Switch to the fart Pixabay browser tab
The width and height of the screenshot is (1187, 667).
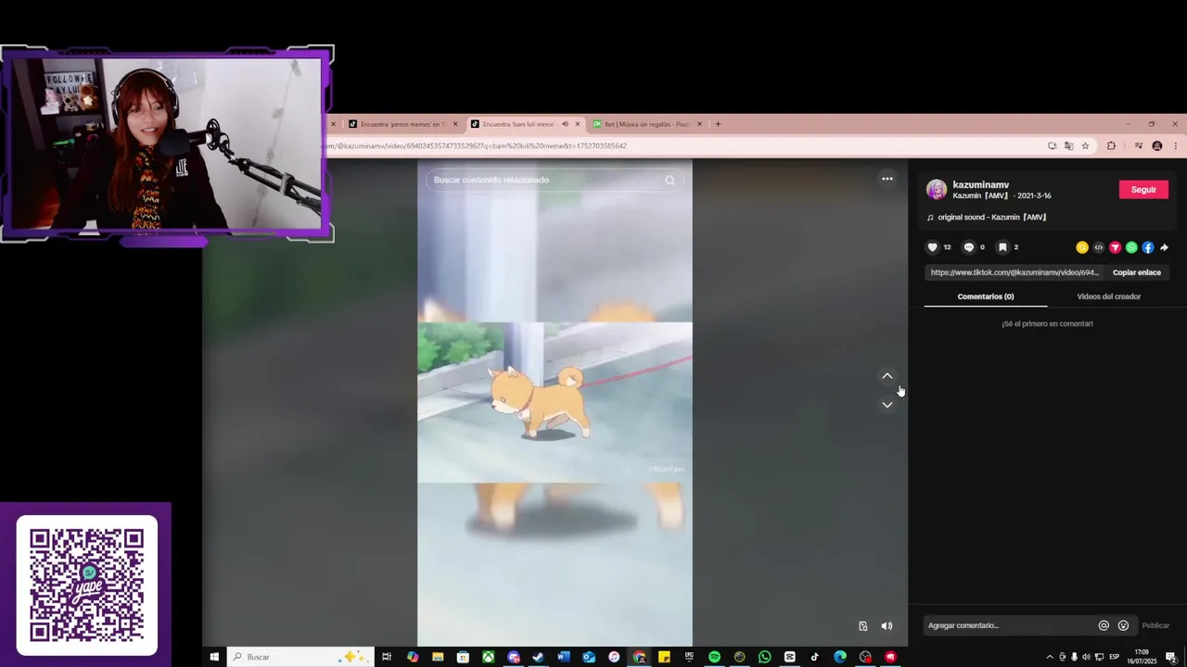pos(647,124)
